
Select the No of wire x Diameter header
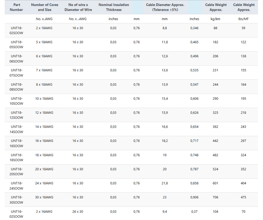(x=78, y=7)
